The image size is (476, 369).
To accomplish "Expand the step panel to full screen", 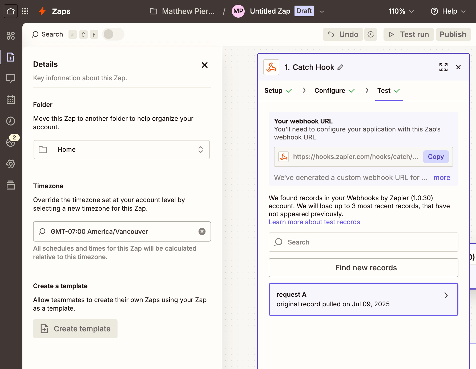I will click(443, 67).
